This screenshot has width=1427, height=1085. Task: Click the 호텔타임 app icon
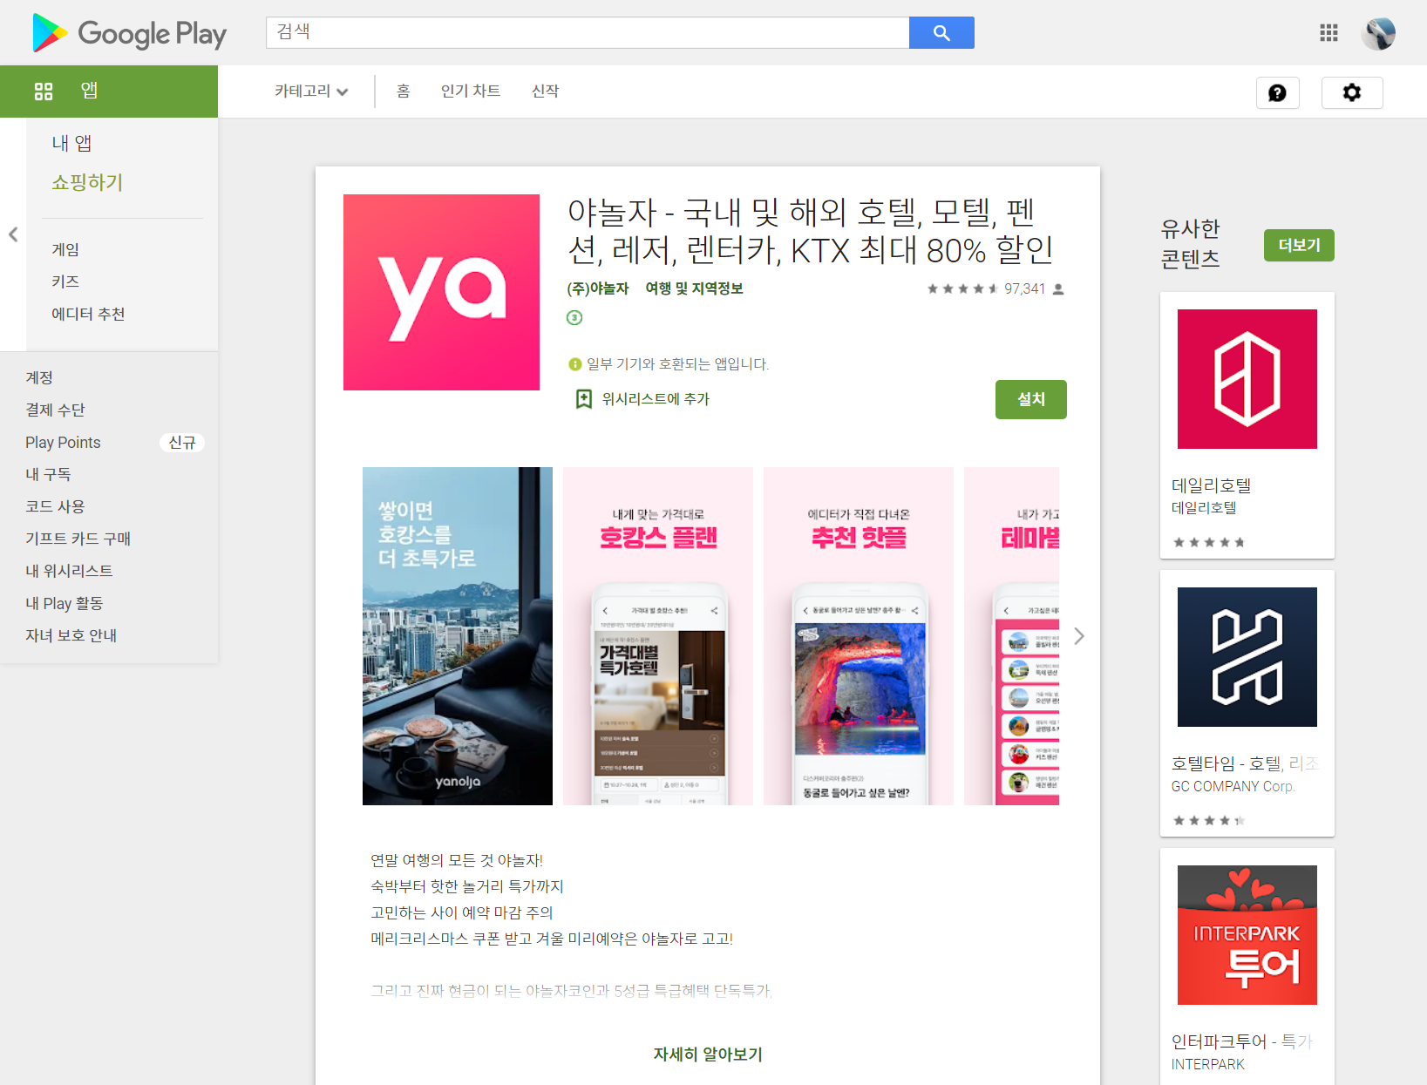(1247, 657)
